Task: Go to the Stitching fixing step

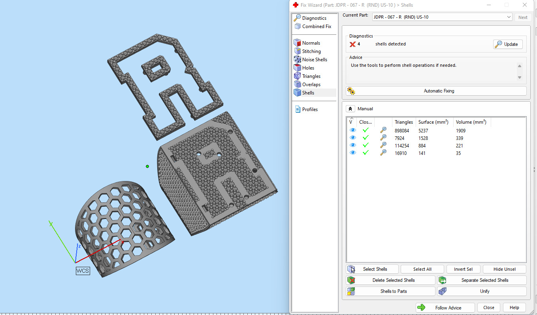Action: 308,51
